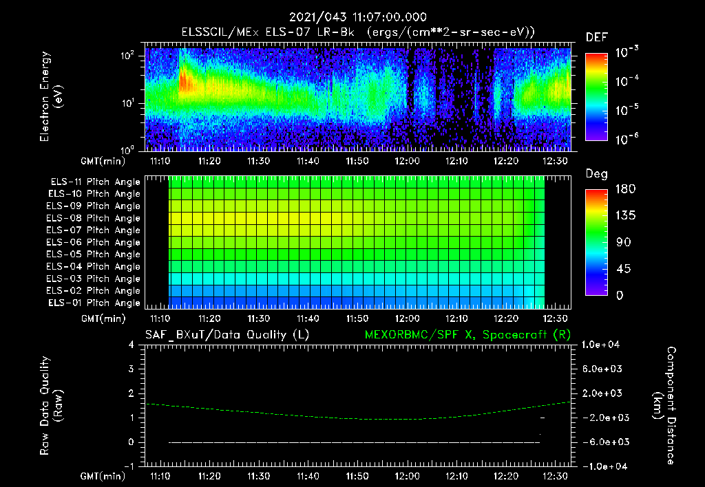705x487 pixels.
Task: Click the green MEXORBMC/SPF X, Spacecraft (R) label
Action: pyautogui.click(x=467, y=335)
